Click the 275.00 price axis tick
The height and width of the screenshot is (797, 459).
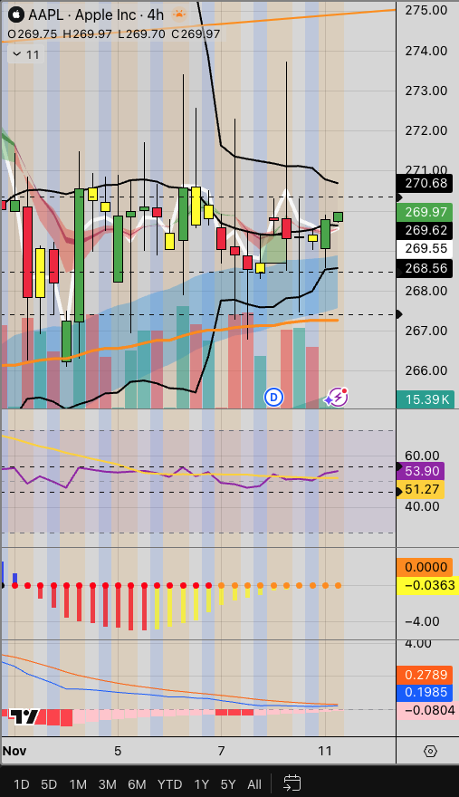426,10
